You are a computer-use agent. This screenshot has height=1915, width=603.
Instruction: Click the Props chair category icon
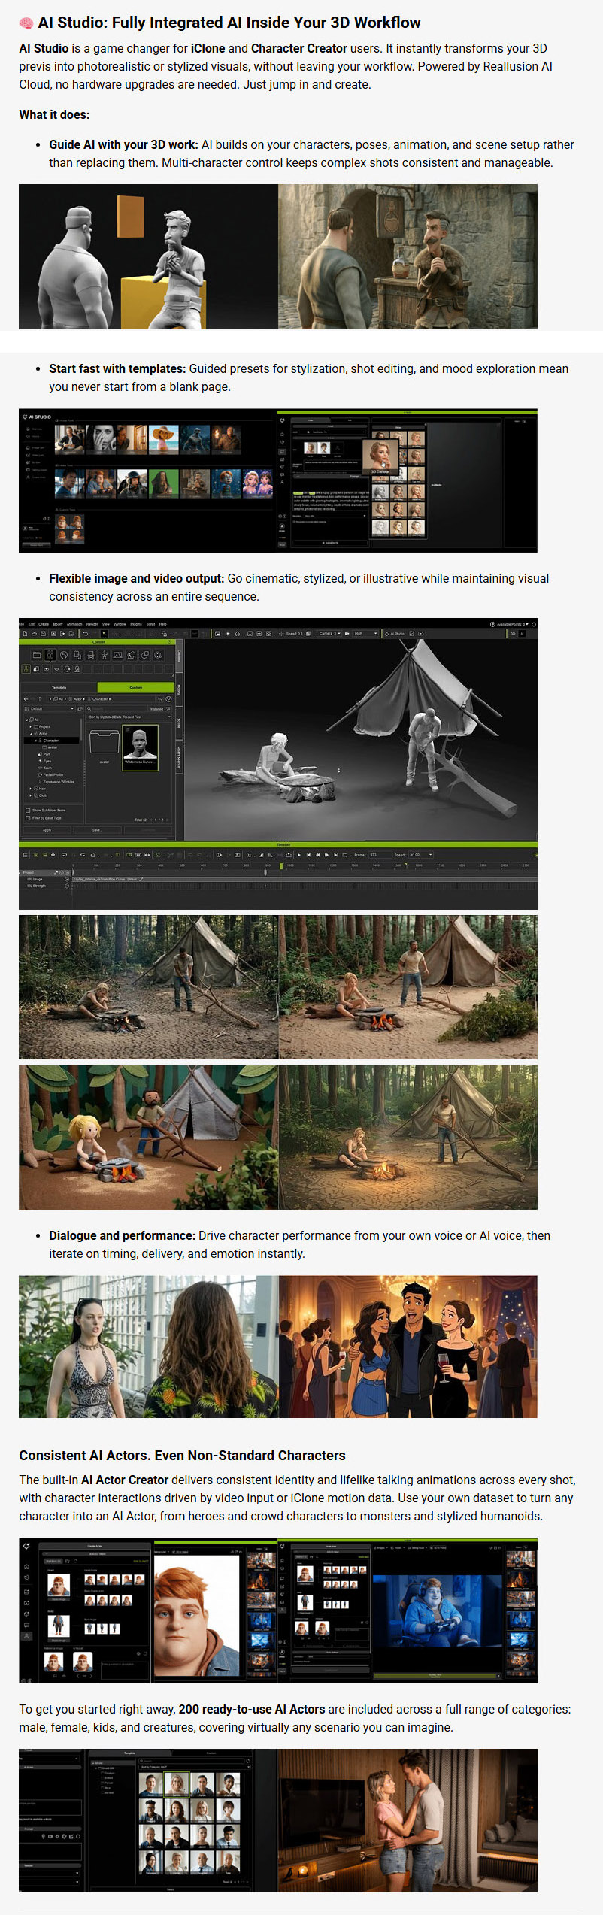click(x=91, y=655)
